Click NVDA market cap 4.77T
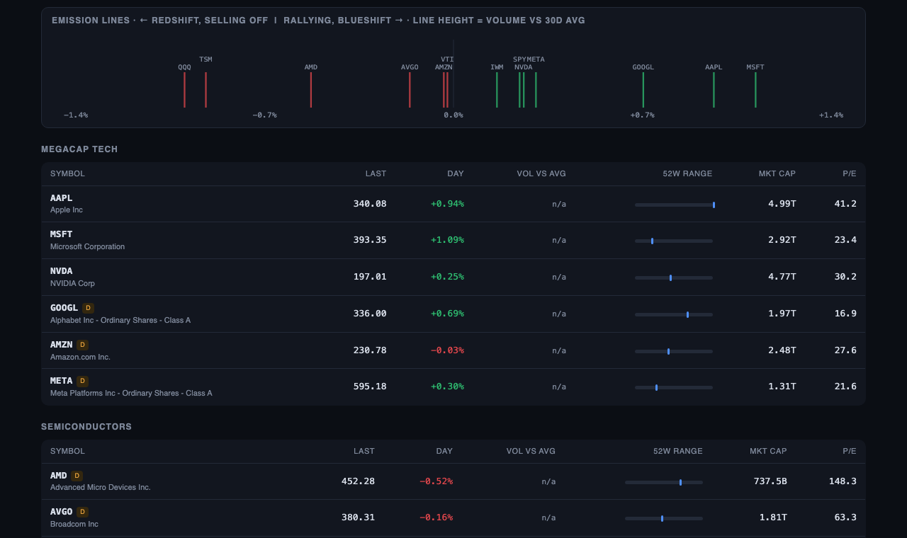The height and width of the screenshot is (538, 907). (782, 277)
